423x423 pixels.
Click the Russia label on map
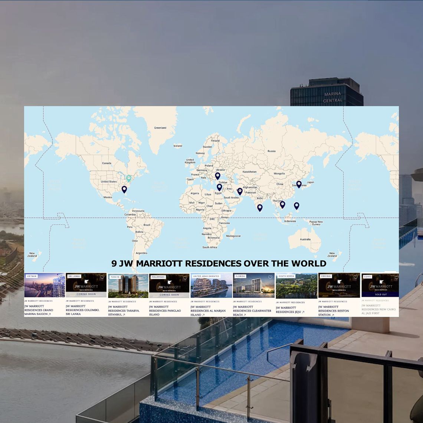(272, 151)
